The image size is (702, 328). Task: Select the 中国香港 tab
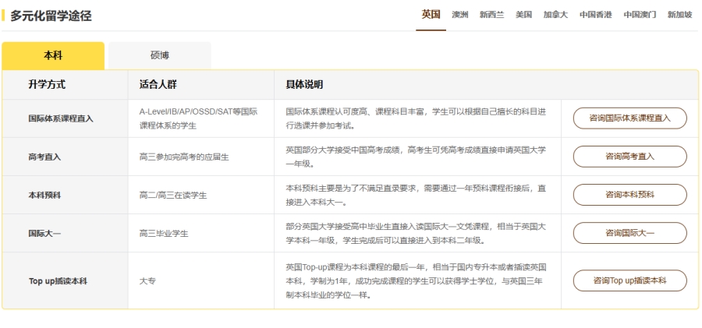[595, 15]
